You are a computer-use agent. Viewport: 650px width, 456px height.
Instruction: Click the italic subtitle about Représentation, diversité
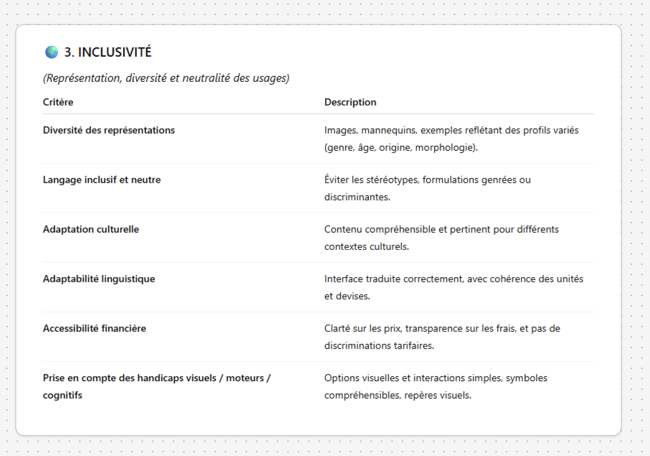tap(166, 78)
